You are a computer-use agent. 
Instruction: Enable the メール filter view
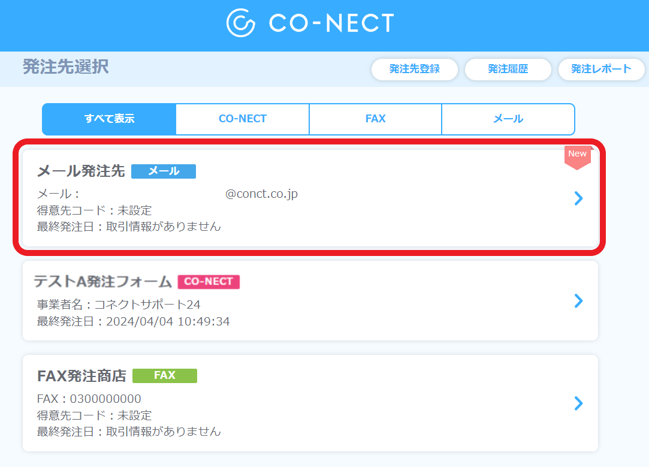click(x=508, y=119)
